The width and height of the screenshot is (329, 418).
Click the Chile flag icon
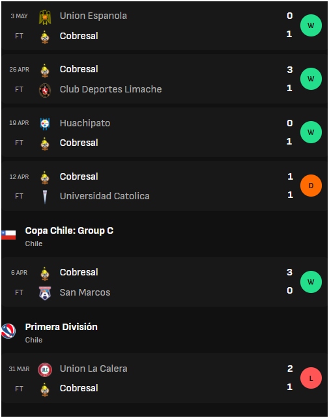click(8, 235)
